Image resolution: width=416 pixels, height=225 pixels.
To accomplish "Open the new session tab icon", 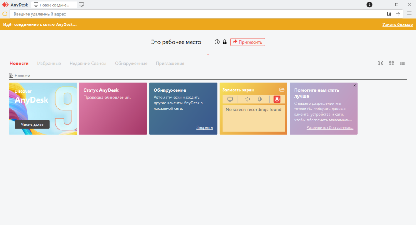I will coord(82,5).
